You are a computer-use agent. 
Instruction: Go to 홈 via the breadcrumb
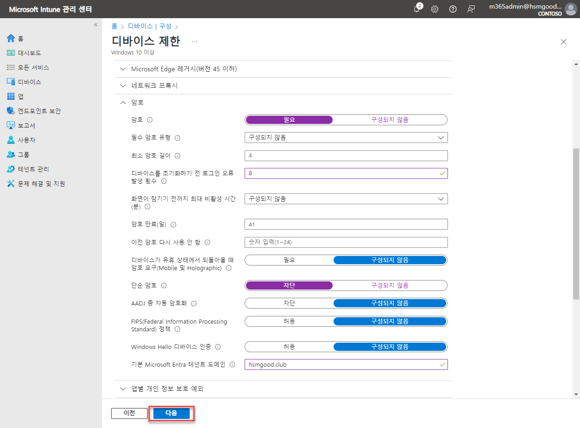pos(114,26)
